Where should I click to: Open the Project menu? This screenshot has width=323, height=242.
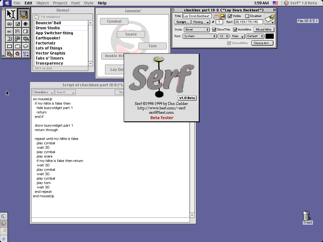(x=60, y=3)
